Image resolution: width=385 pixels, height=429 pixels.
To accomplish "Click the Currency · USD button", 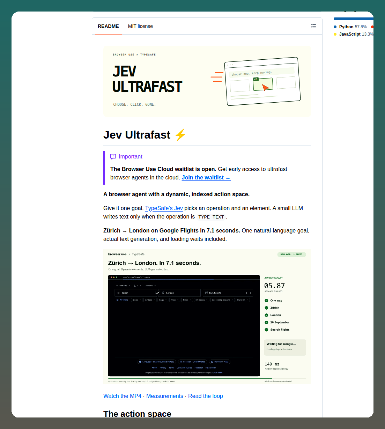I will (220, 362).
